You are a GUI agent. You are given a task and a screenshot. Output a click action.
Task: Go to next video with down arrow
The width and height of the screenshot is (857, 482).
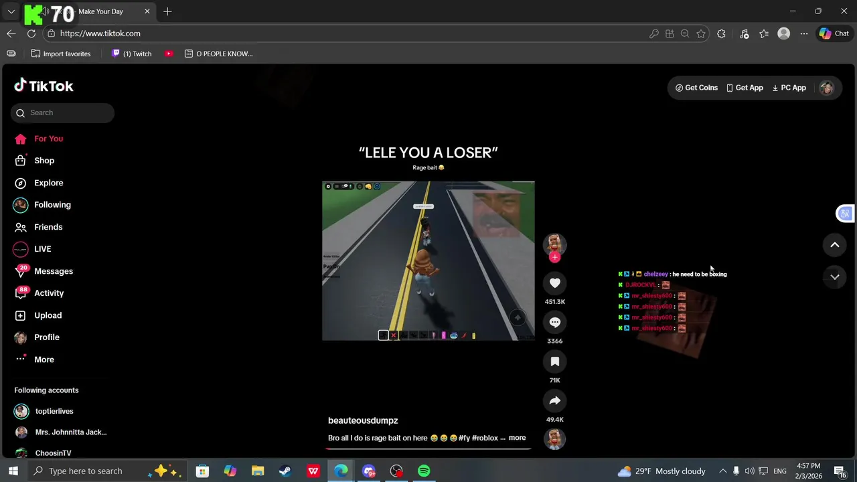pyautogui.click(x=834, y=276)
